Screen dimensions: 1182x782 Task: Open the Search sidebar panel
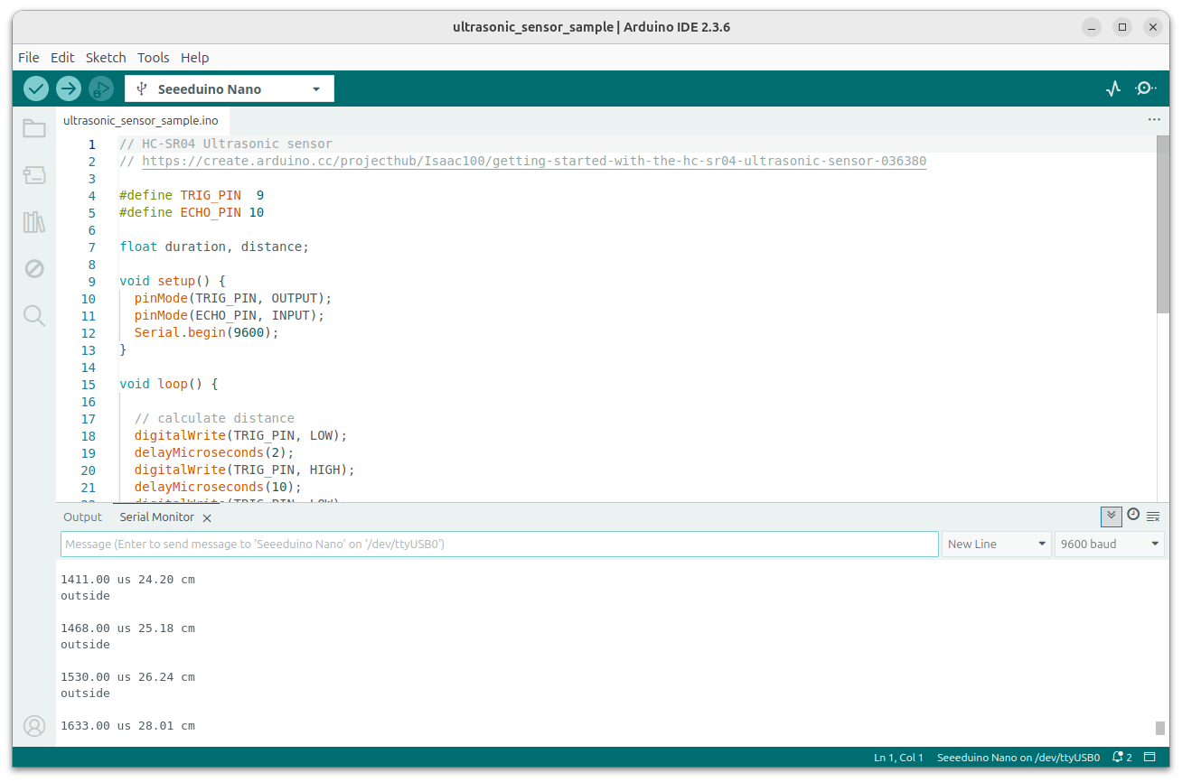[34, 315]
